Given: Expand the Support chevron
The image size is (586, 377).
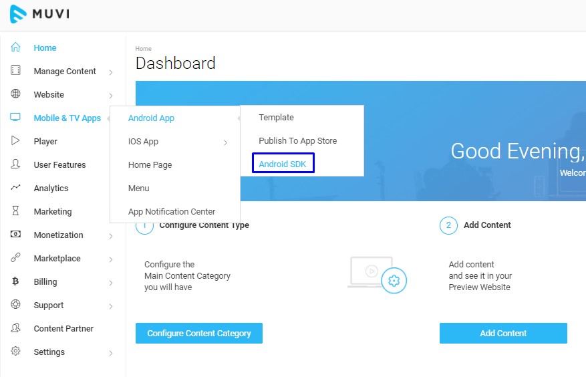Looking at the screenshot, I should point(111,306).
